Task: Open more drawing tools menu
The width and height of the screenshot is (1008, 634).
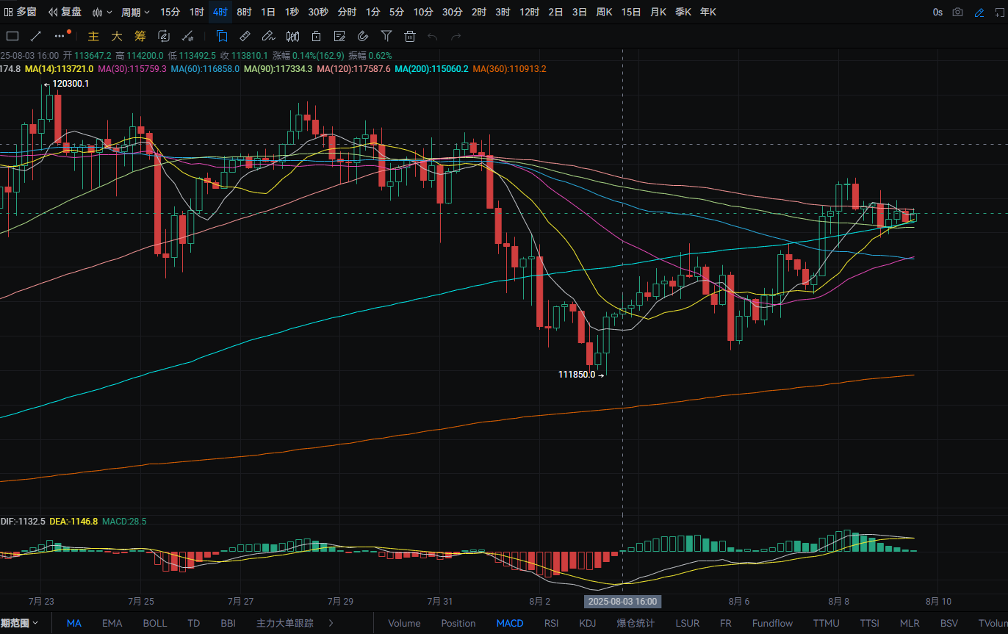Action: click(61, 36)
